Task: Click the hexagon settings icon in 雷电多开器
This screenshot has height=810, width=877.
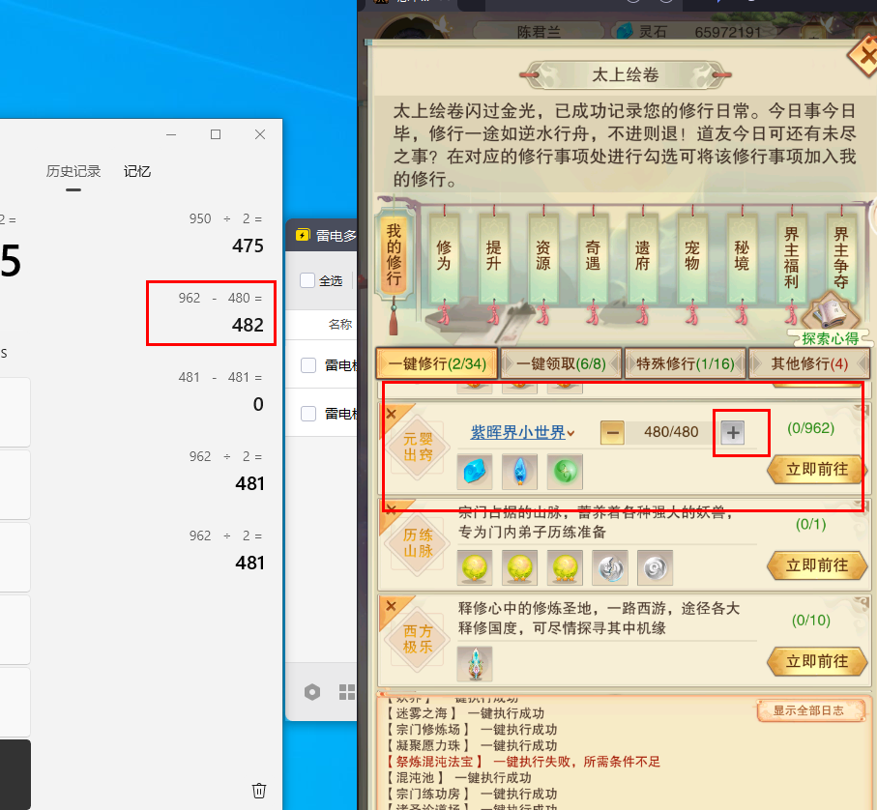Action: pos(312,692)
